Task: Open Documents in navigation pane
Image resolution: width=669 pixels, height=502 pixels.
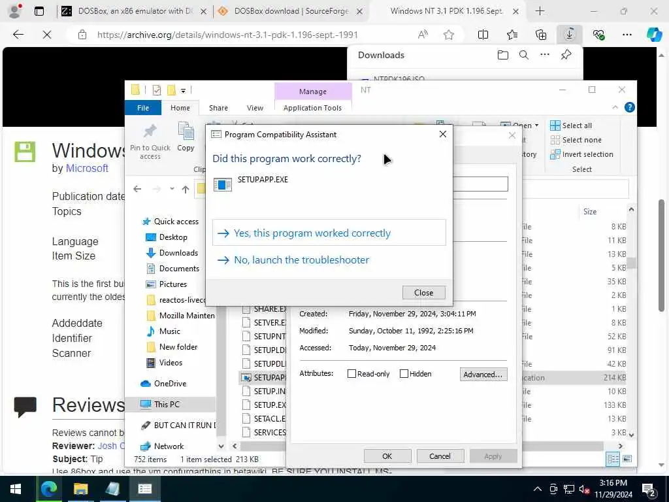Action: tap(172, 269)
